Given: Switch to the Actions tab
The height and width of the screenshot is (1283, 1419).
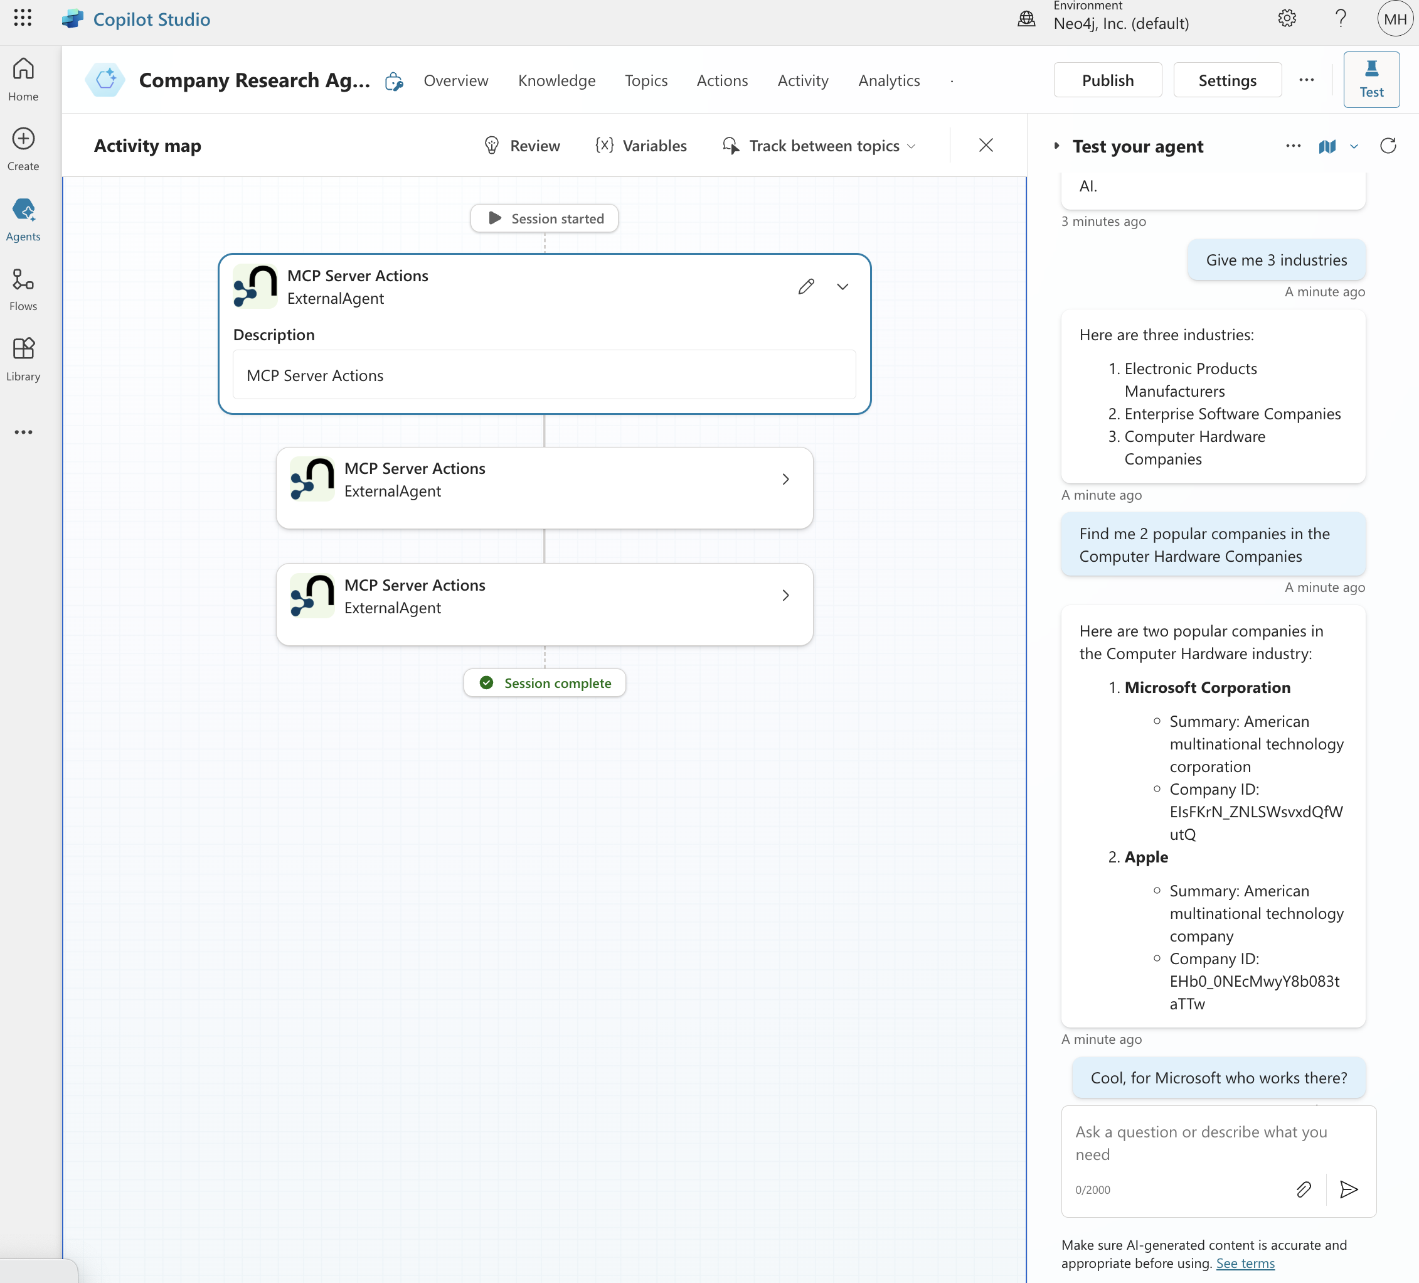Looking at the screenshot, I should pyautogui.click(x=722, y=80).
